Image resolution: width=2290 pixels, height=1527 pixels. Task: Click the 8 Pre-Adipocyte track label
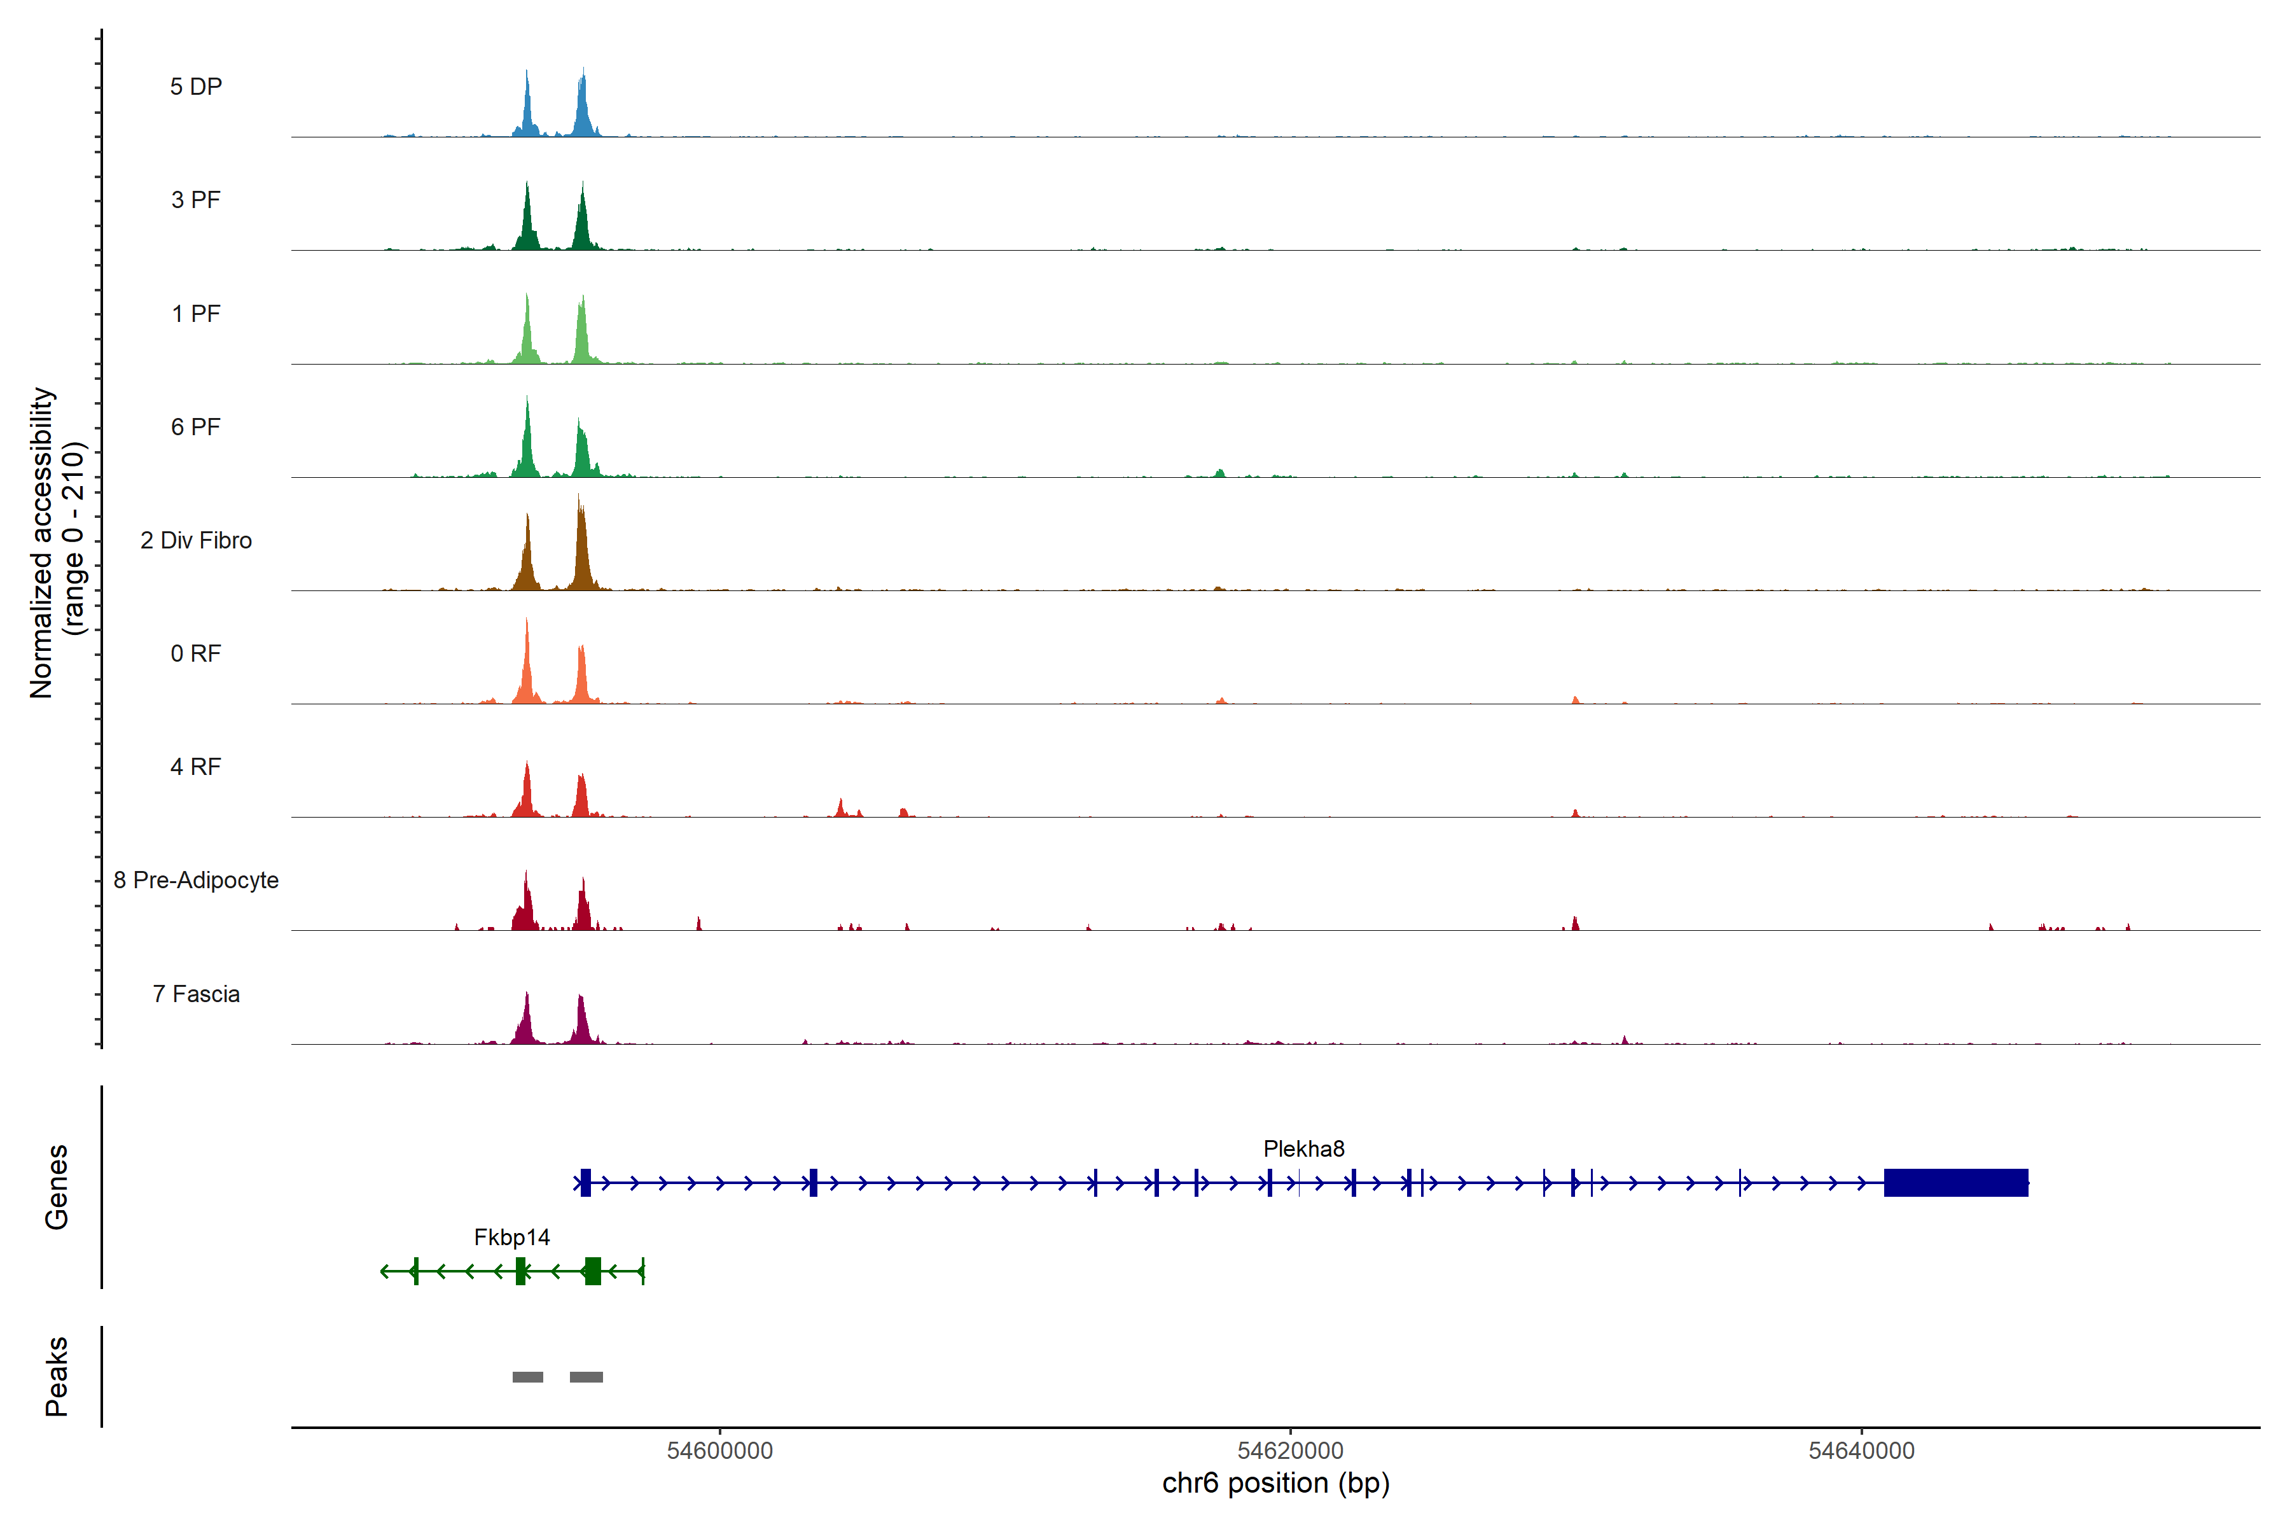(196, 881)
